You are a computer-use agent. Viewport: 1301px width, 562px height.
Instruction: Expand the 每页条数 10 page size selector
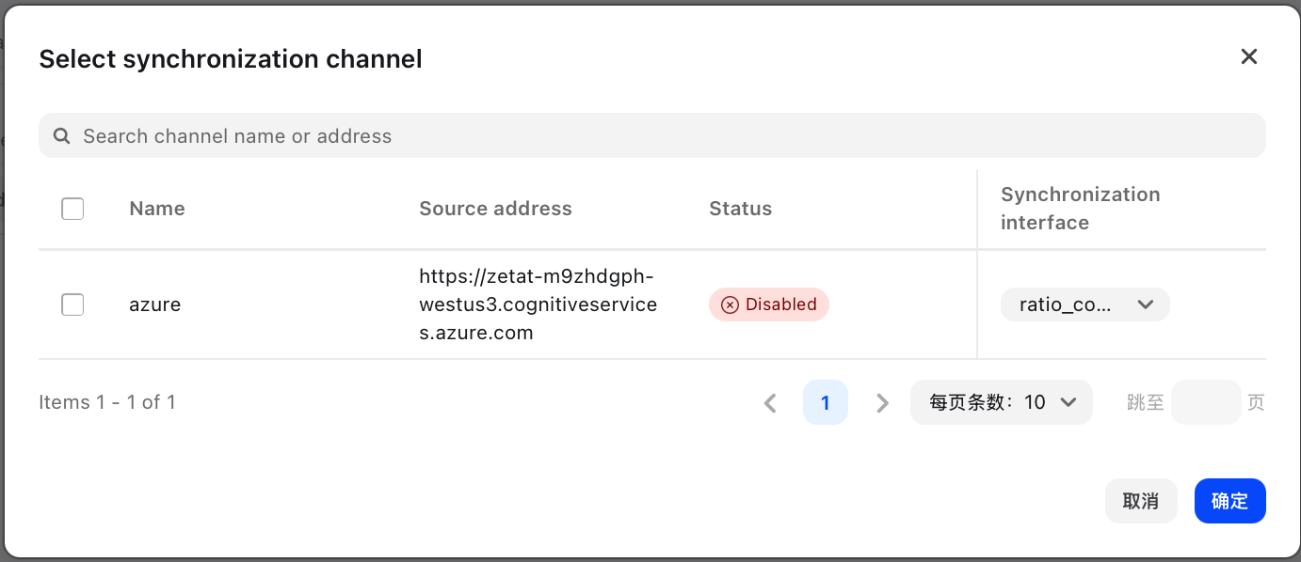(1002, 402)
